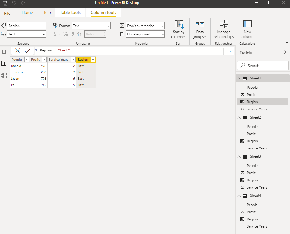Click calculated column icon for Sheet1 Region

coord(242,102)
